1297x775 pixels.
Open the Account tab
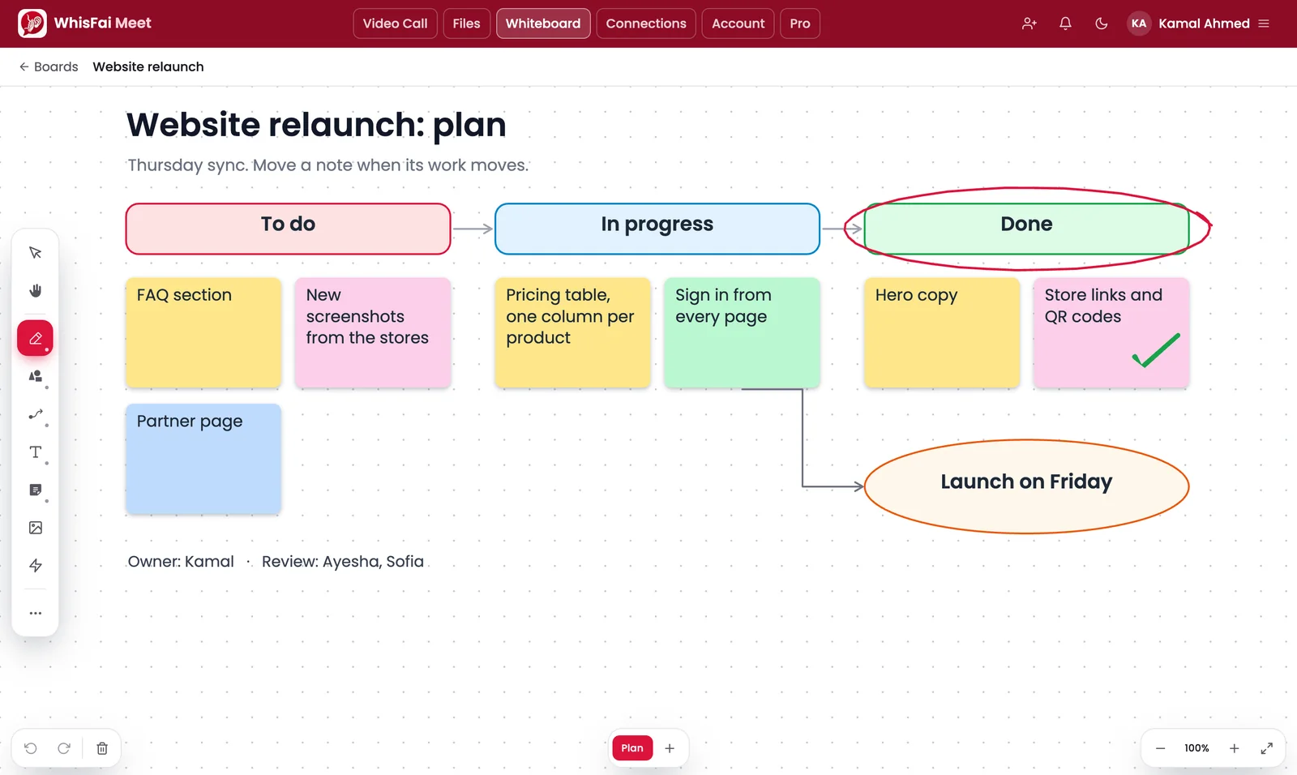738,24
